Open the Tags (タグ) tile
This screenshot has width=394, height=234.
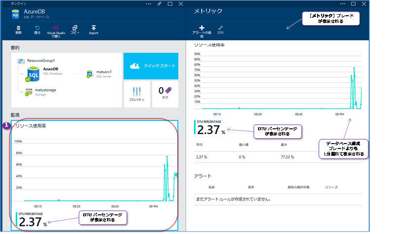click(x=165, y=94)
